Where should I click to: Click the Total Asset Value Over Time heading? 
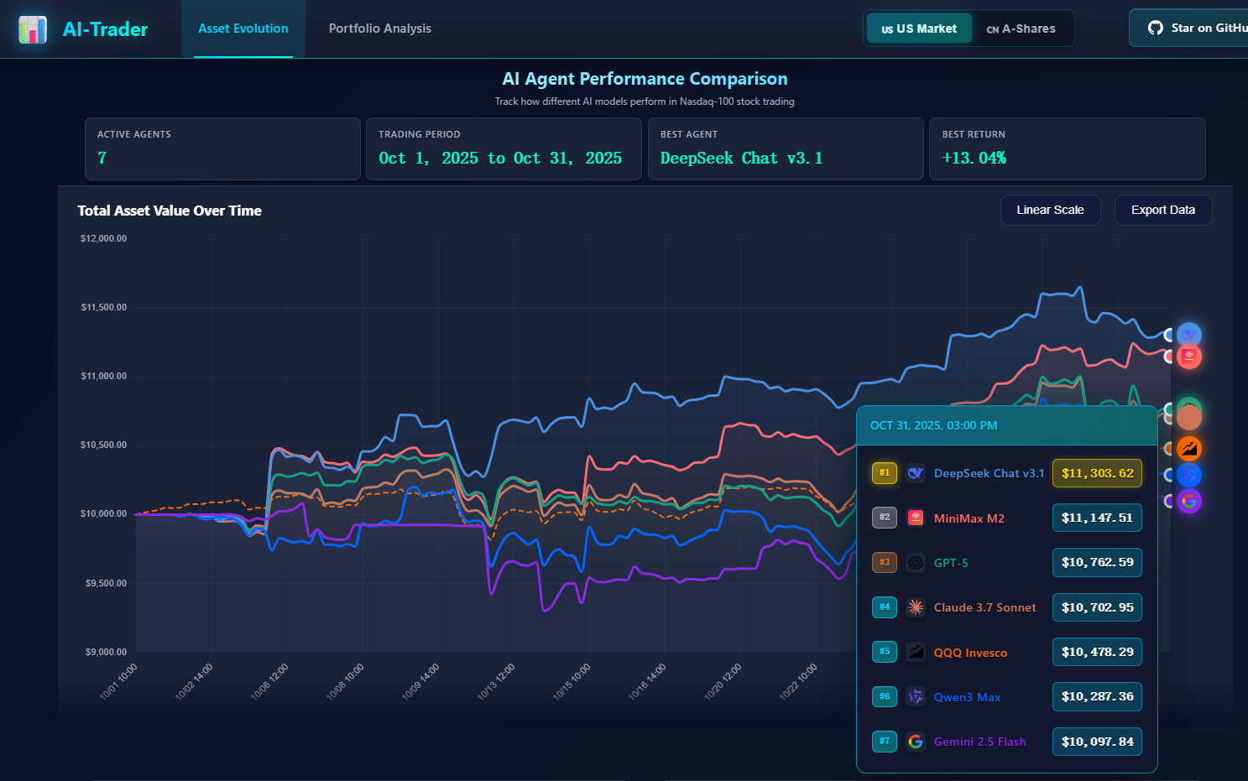click(170, 211)
